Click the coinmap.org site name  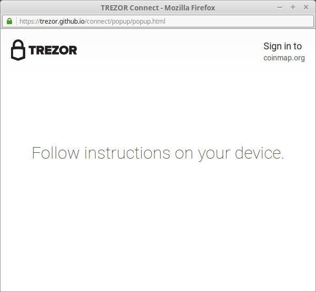[284, 58]
